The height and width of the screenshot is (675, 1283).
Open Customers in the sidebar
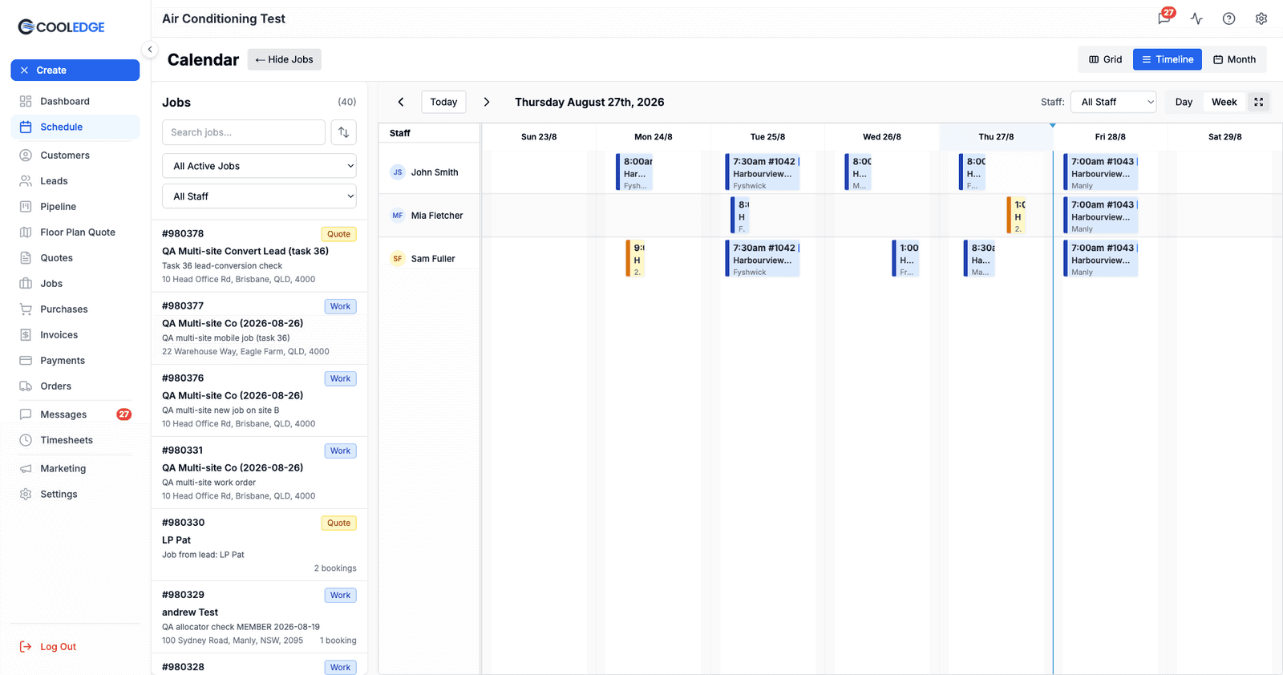(75, 156)
